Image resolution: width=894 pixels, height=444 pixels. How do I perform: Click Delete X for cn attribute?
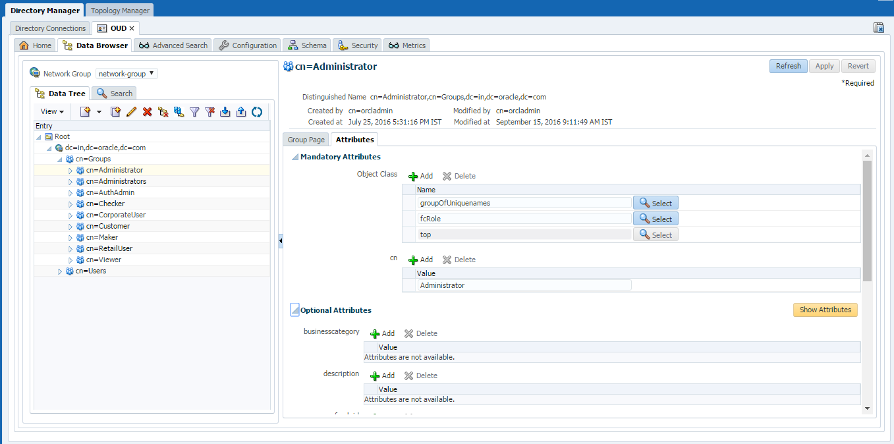[459, 260]
